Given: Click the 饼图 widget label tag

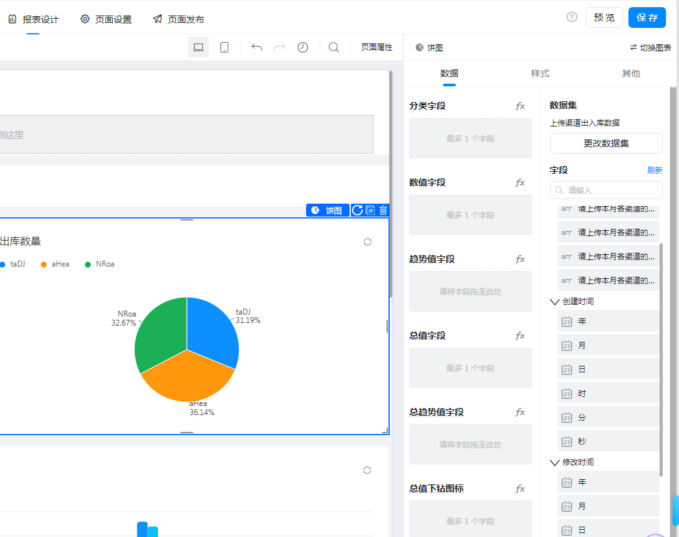Looking at the screenshot, I should 328,210.
